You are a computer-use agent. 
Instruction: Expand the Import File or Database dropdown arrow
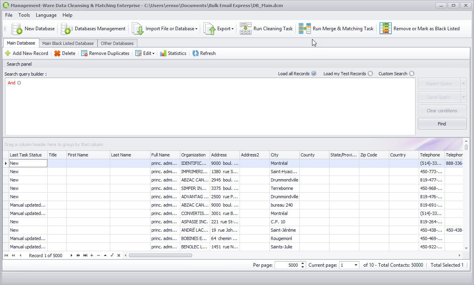197,29
